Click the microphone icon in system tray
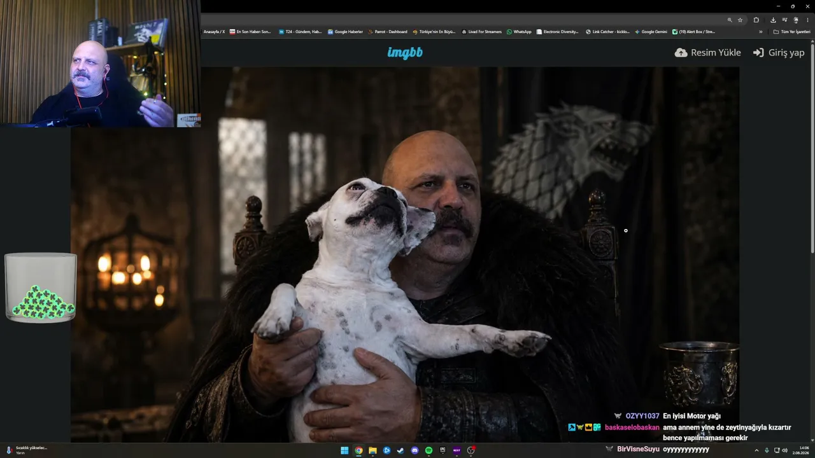Screen dimensions: 815x458 (x=767, y=450)
